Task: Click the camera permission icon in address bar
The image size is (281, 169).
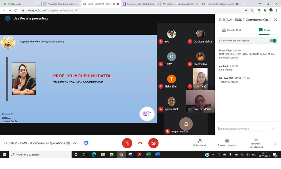Action: [x=246, y=10]
